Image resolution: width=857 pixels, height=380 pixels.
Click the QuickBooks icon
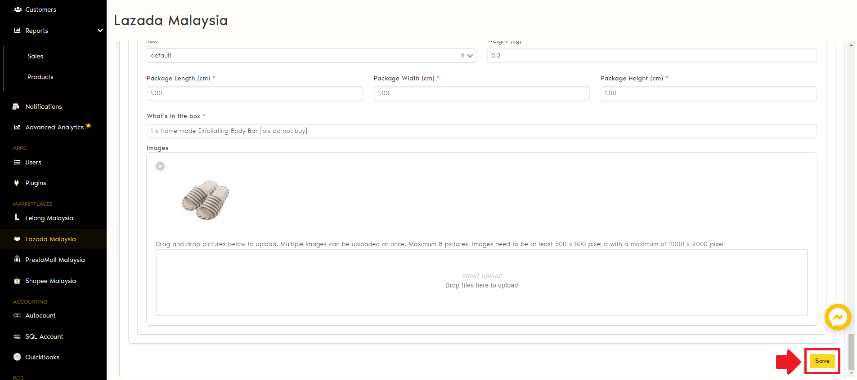coord(17,357)
